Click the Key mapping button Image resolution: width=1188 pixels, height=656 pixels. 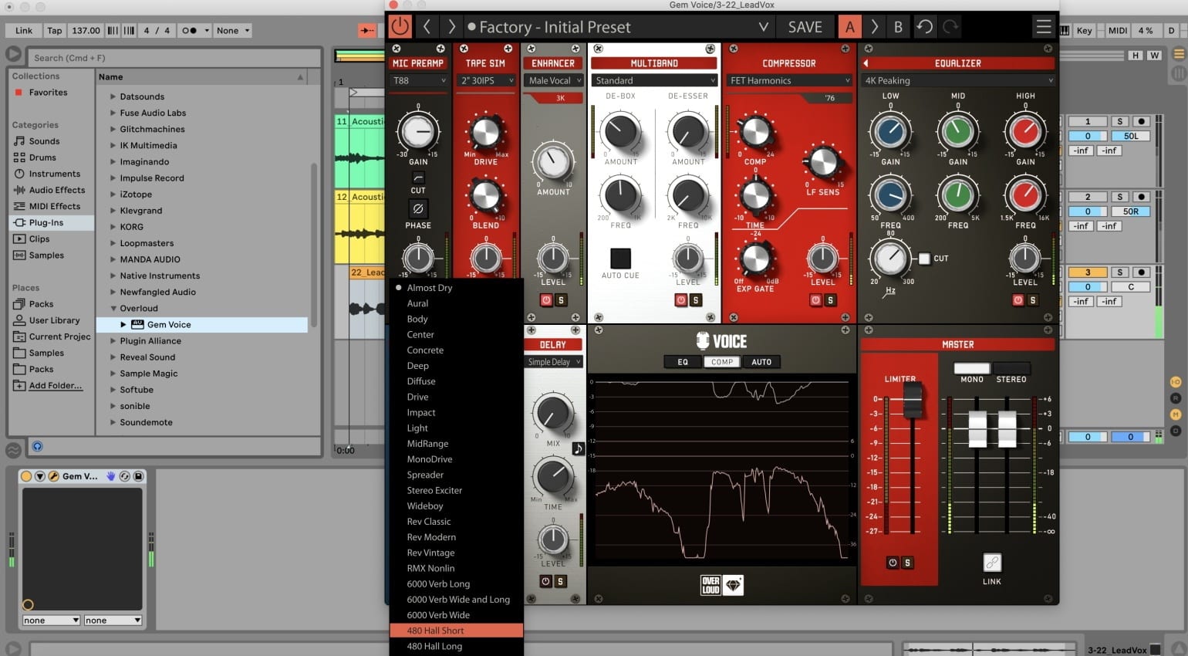tap(1084, 31)
